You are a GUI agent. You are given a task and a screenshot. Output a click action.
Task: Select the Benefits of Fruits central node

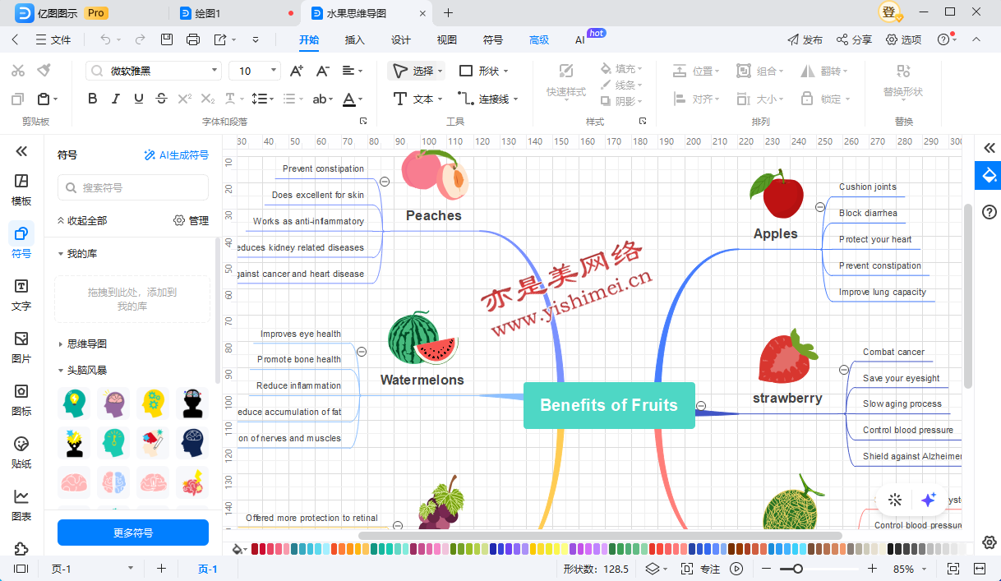click(609, 405)
